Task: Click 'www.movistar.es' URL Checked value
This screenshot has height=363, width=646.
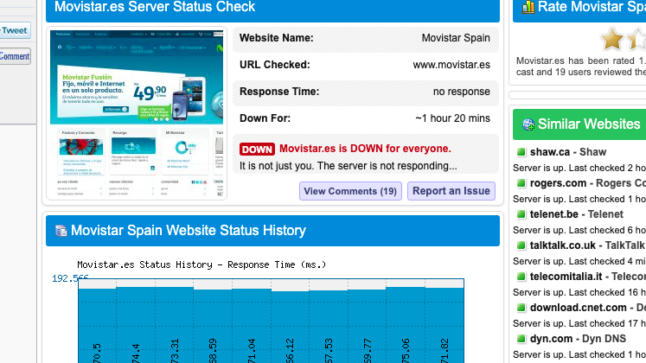Action: [451, 65]
